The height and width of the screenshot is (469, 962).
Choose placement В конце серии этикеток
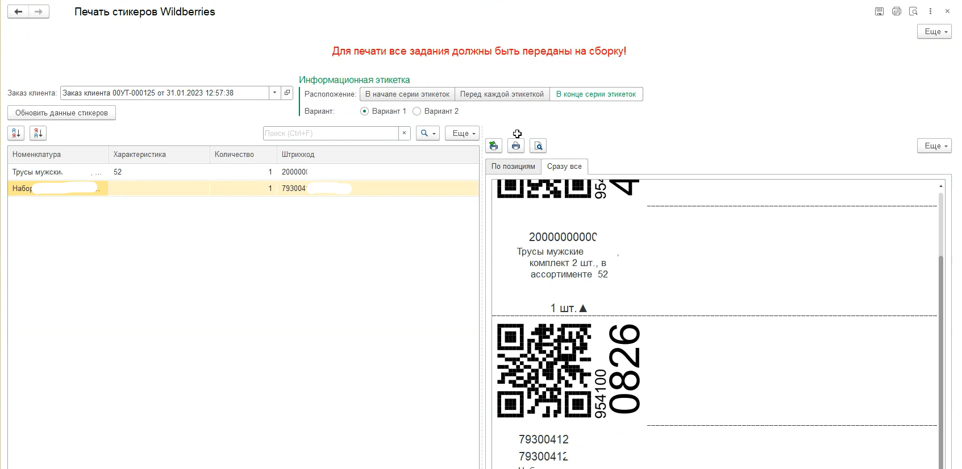point(596,94)
